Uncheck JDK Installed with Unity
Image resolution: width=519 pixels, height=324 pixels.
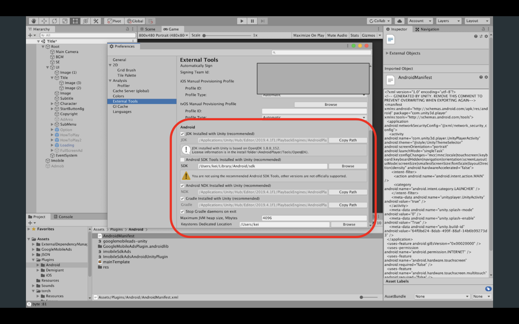[182, 134]
